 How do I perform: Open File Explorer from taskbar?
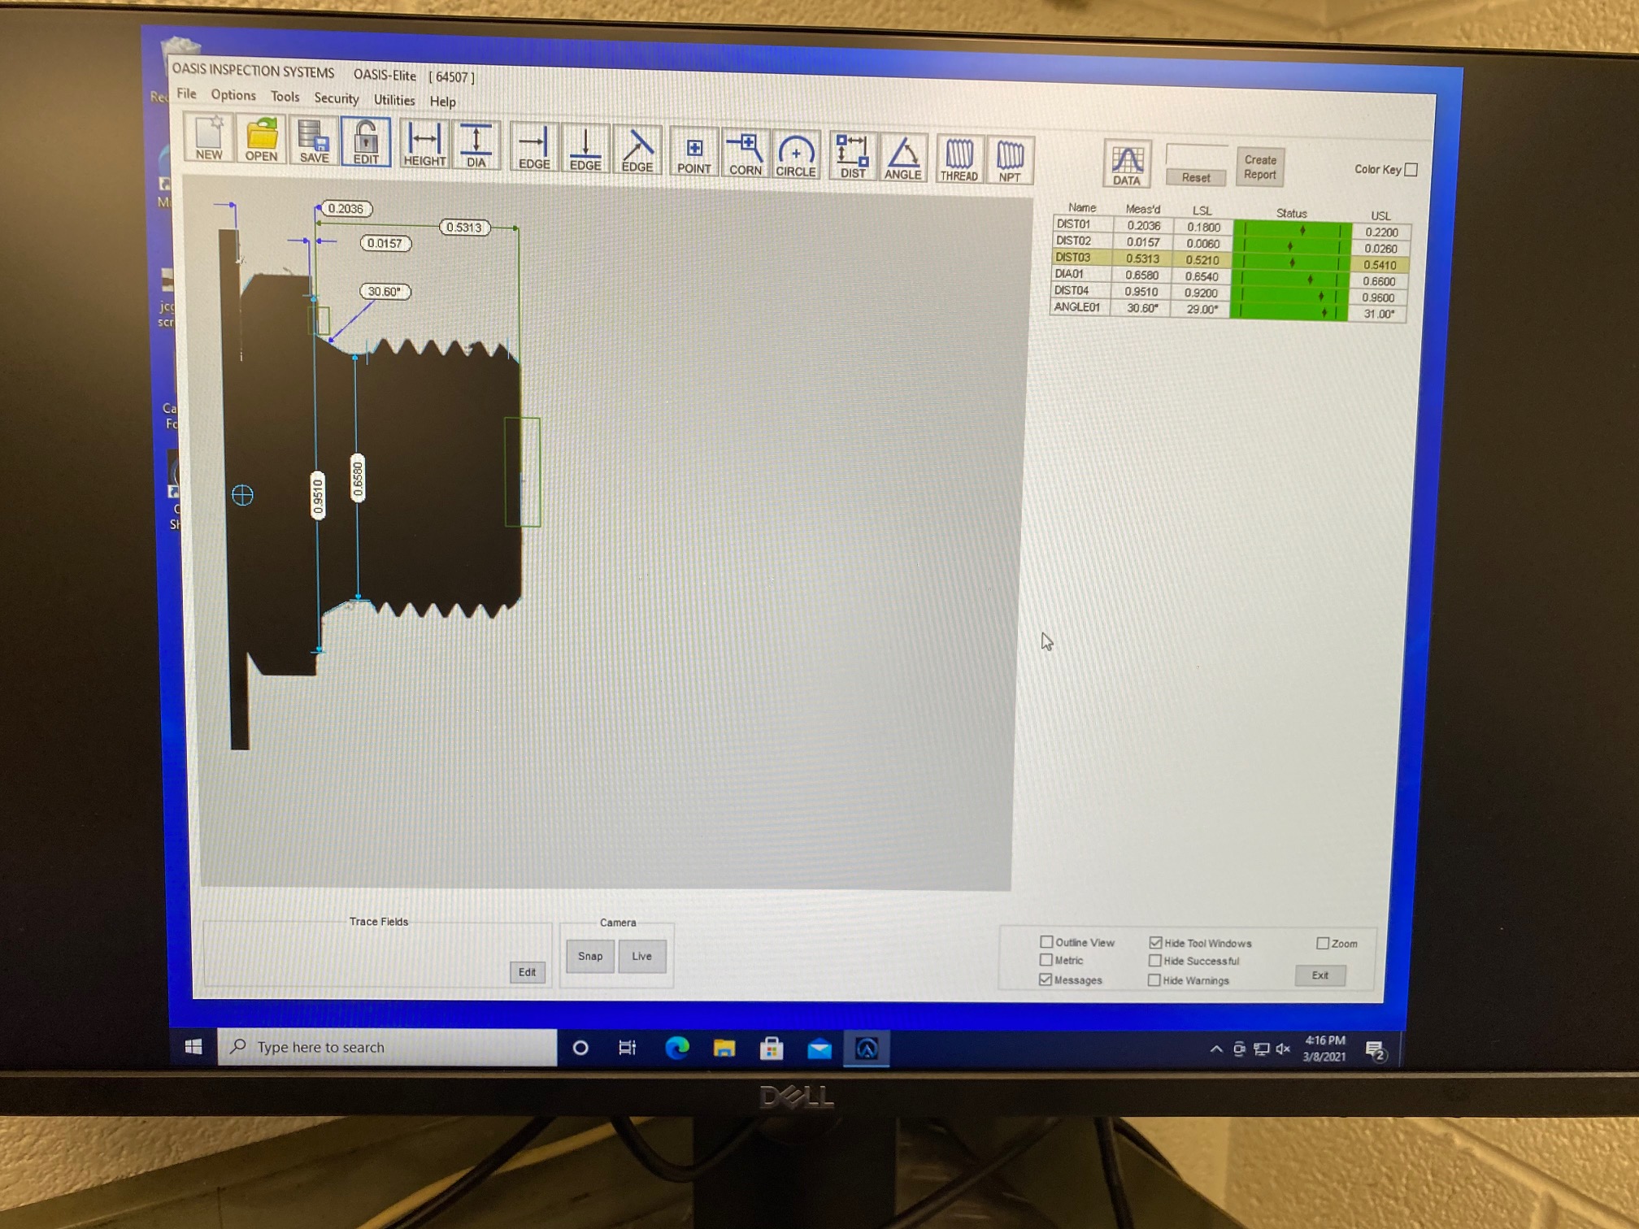[724, 1049]
